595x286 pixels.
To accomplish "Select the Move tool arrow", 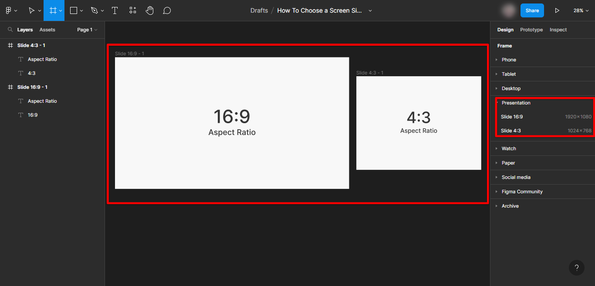I will click(x=31, y=10).
